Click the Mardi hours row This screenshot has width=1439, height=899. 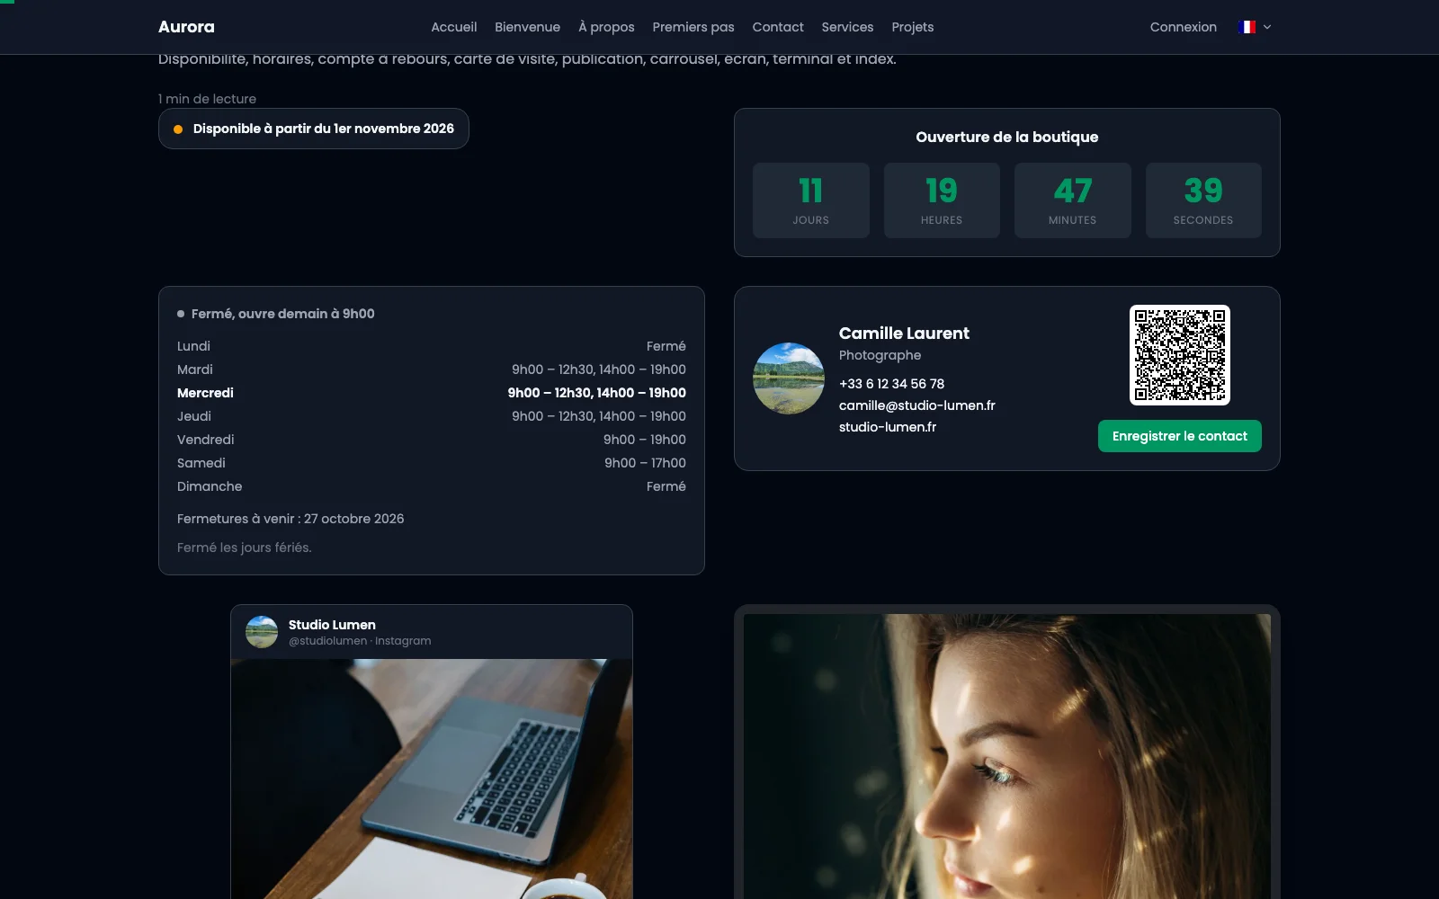[x=432, y=369]
